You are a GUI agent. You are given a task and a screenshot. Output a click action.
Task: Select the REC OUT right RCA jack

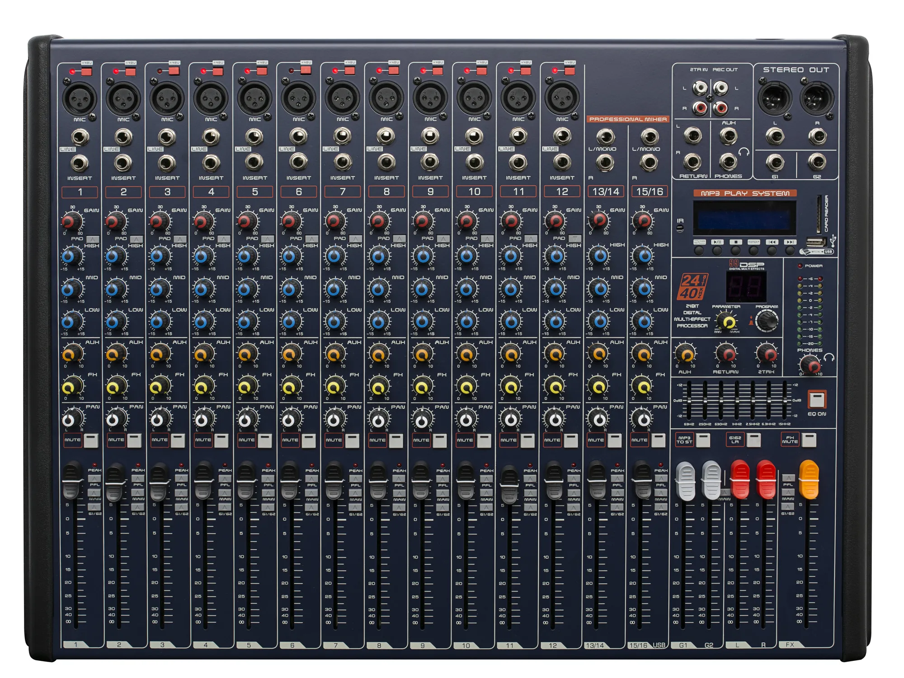[x=720, y=108]
